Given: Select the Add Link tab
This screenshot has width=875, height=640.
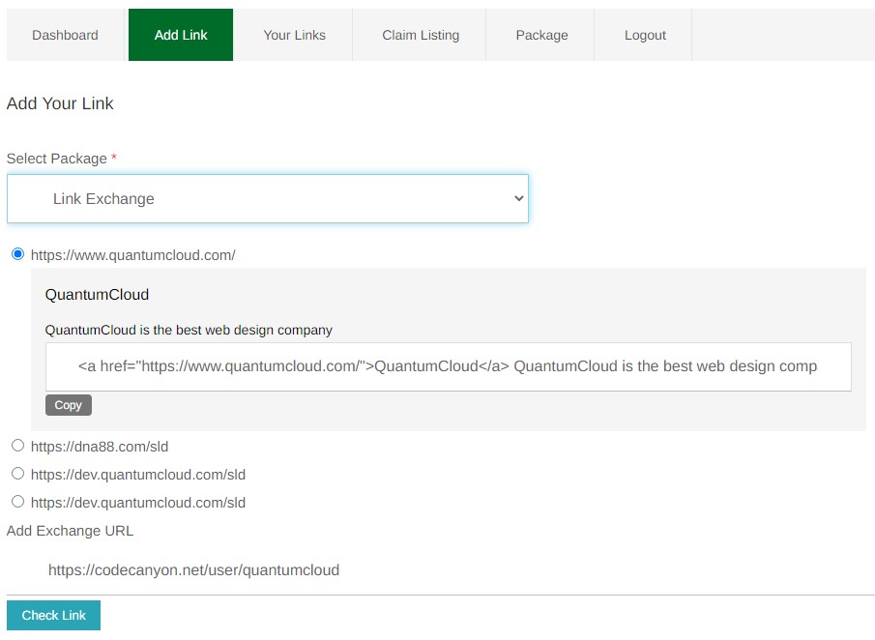Looking at the screenshot, I should pyautogui.click(x=181, y=35).
